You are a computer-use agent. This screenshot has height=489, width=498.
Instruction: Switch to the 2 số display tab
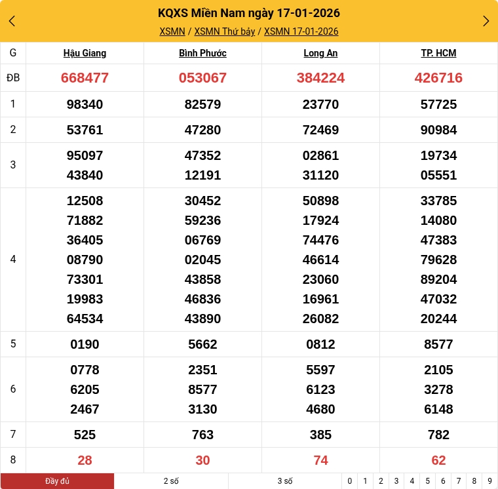coord(171,481)
